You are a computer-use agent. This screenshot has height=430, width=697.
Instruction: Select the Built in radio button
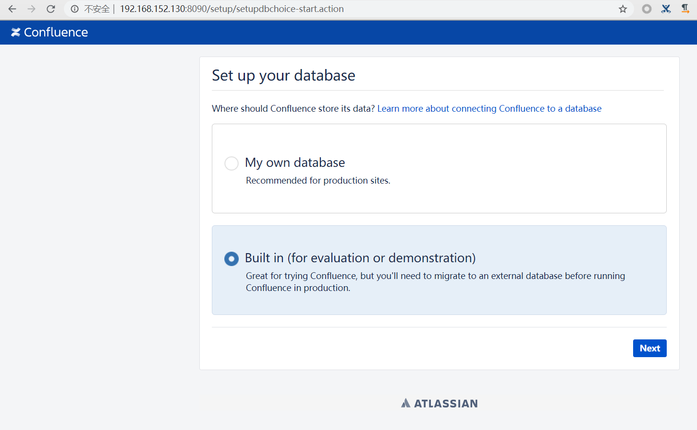[x=232, y=259]
